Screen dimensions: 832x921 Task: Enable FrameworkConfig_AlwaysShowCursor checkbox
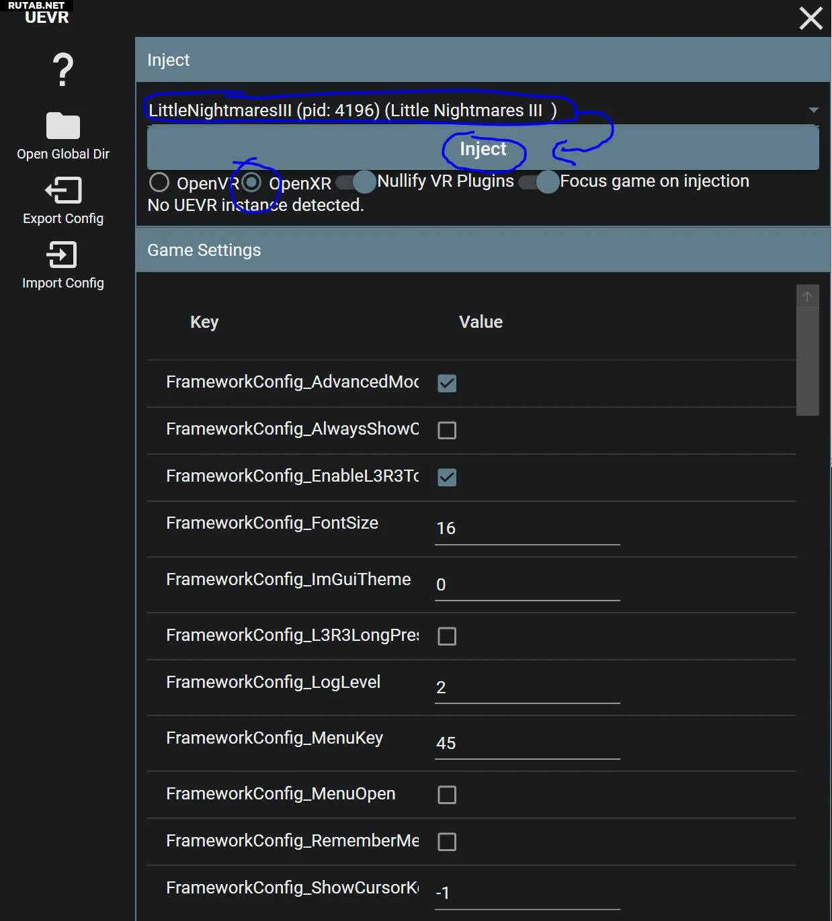447,431
